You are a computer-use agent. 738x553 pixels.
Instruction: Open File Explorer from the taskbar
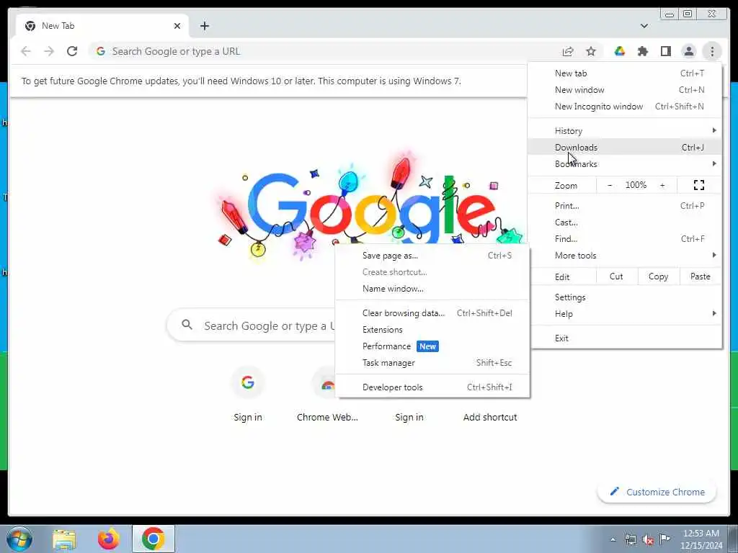pos(64,539)
